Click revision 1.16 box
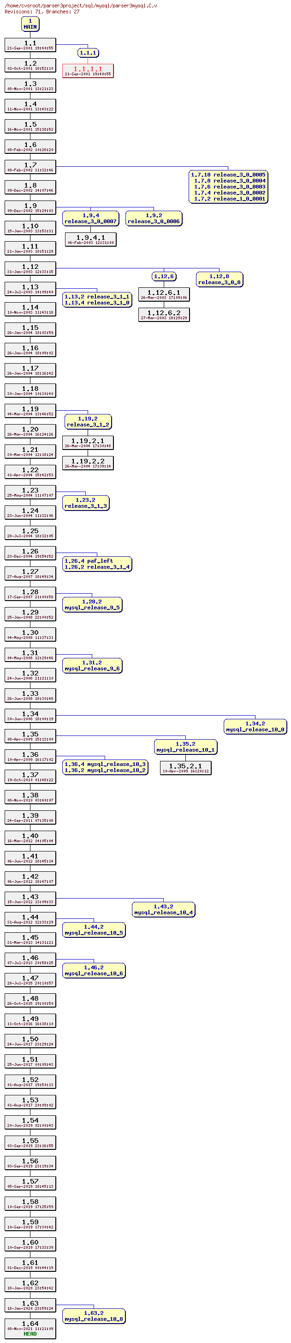 [30, 350]
